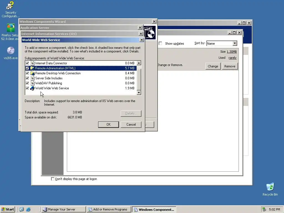Select the World Wide Web Service list row
The image size is (284, 213).
pos(81,88)
